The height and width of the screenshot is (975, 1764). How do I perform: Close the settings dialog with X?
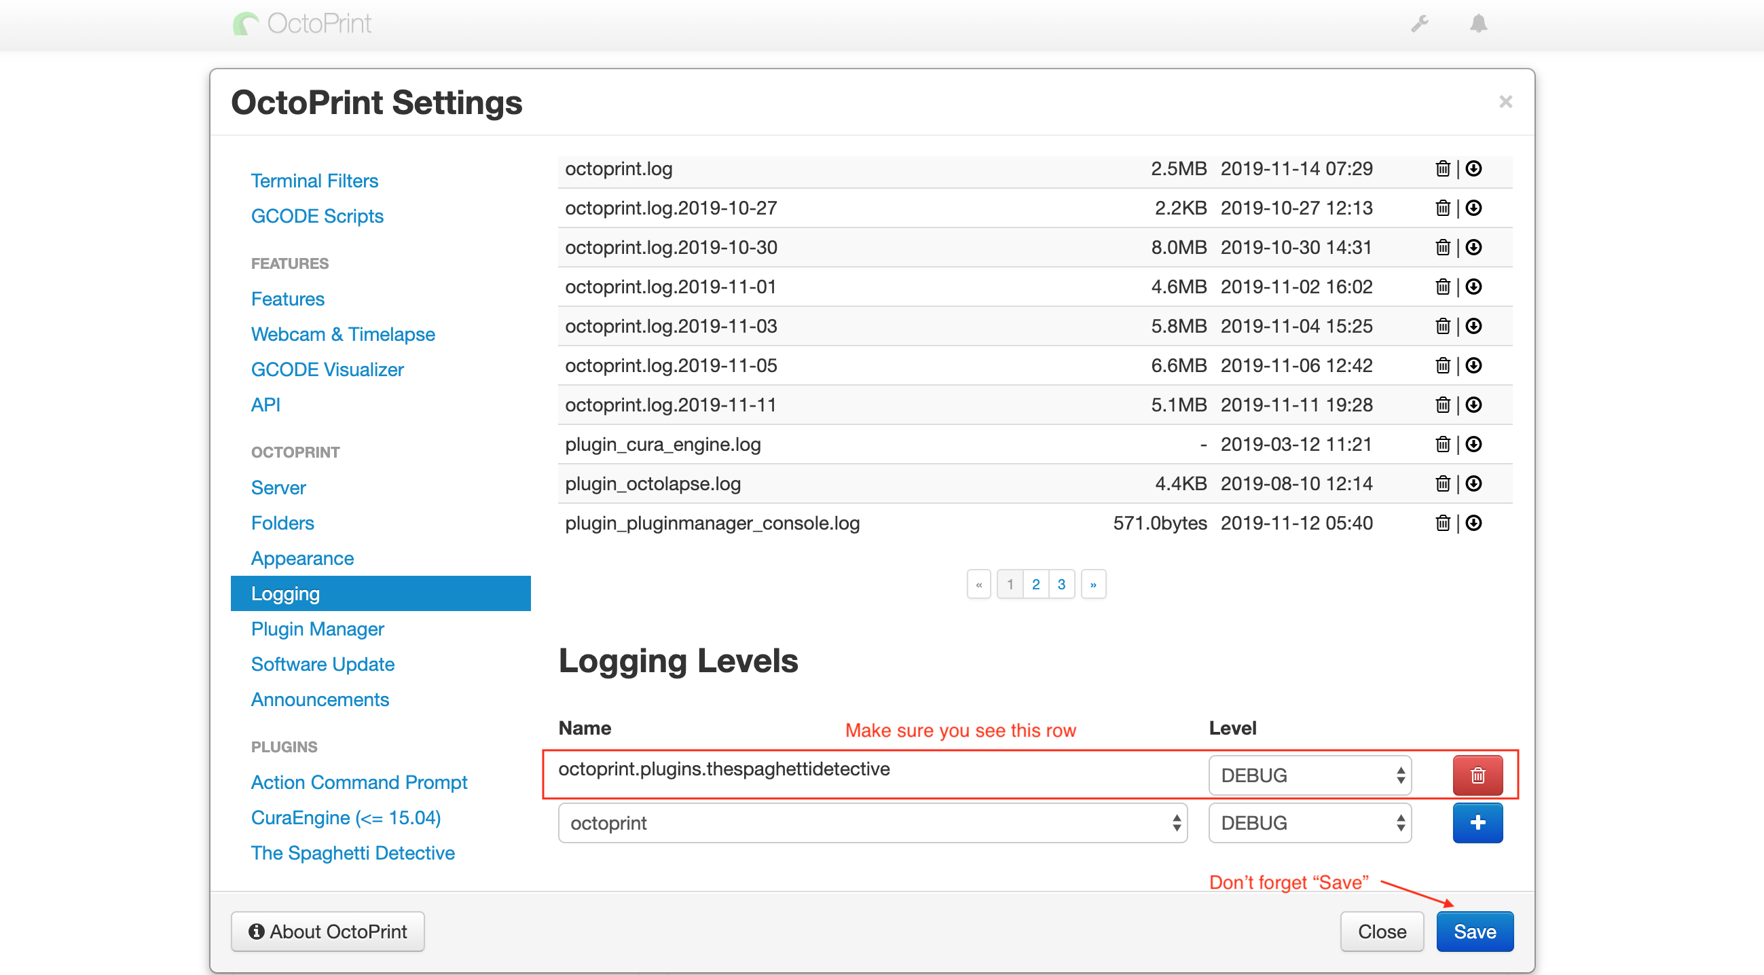pos(1505,102)
